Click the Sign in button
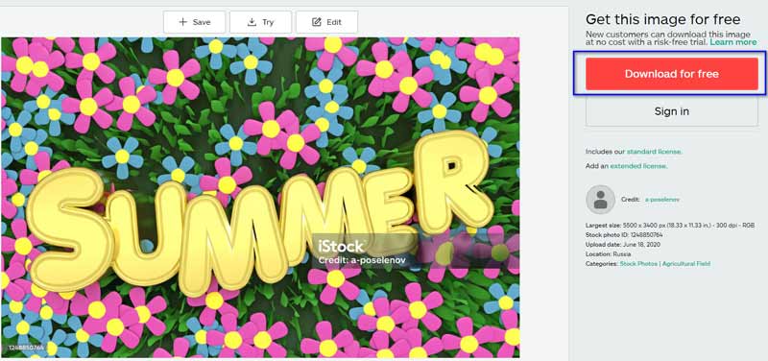The width and height of the screenshot is (768, 361). [671, 111]
